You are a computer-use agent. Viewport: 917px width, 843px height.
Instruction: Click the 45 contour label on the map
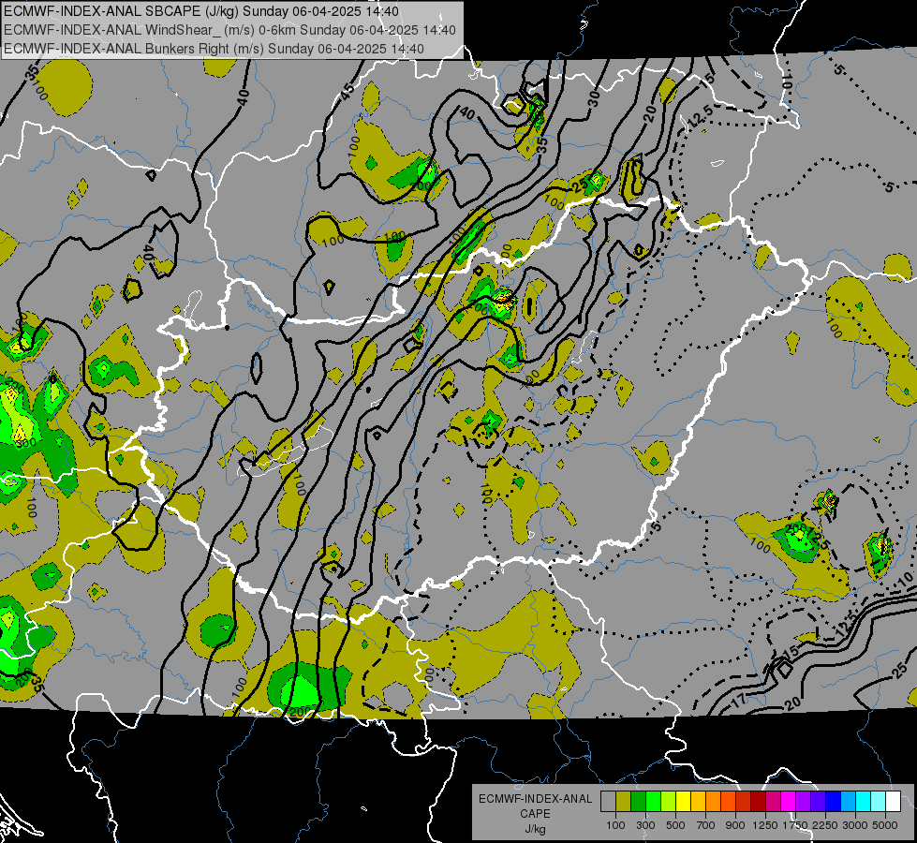[x=347, y=91]
